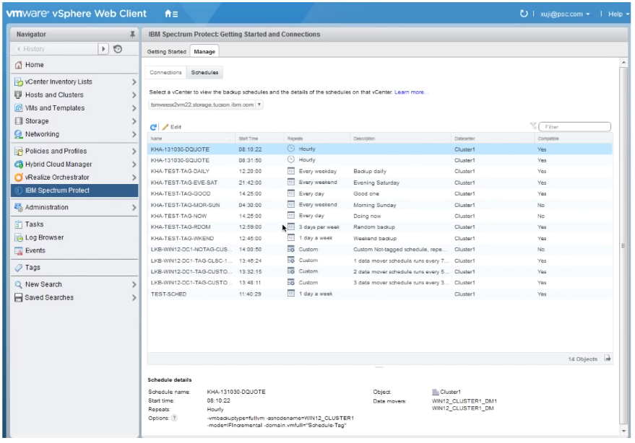Click the Hosts and Clusters icon
Image resolution: width=635 pixels, height=443 pixels.
pyautogui.click(x=18, y=95)
